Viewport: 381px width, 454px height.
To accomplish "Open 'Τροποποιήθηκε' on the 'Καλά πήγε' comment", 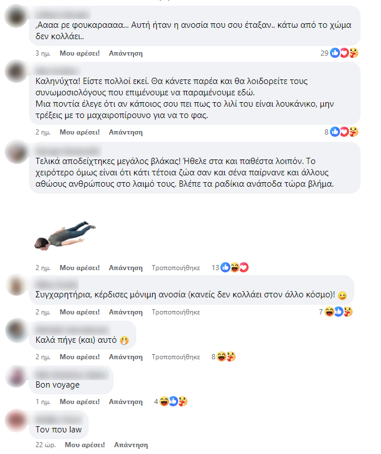I will (x=176, y=357).
